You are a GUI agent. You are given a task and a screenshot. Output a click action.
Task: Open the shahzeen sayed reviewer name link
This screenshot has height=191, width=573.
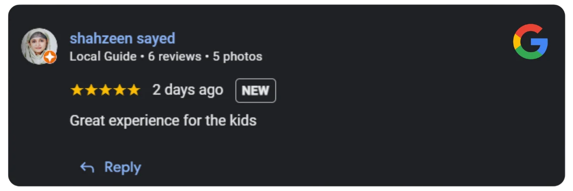pyautogui.click(x=122, y=38)
